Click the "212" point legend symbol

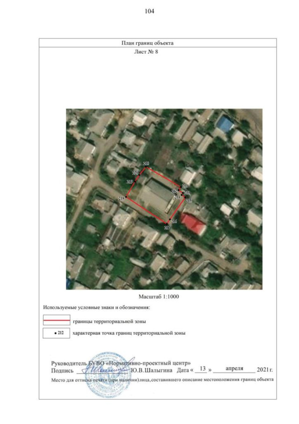coord(56,333)
